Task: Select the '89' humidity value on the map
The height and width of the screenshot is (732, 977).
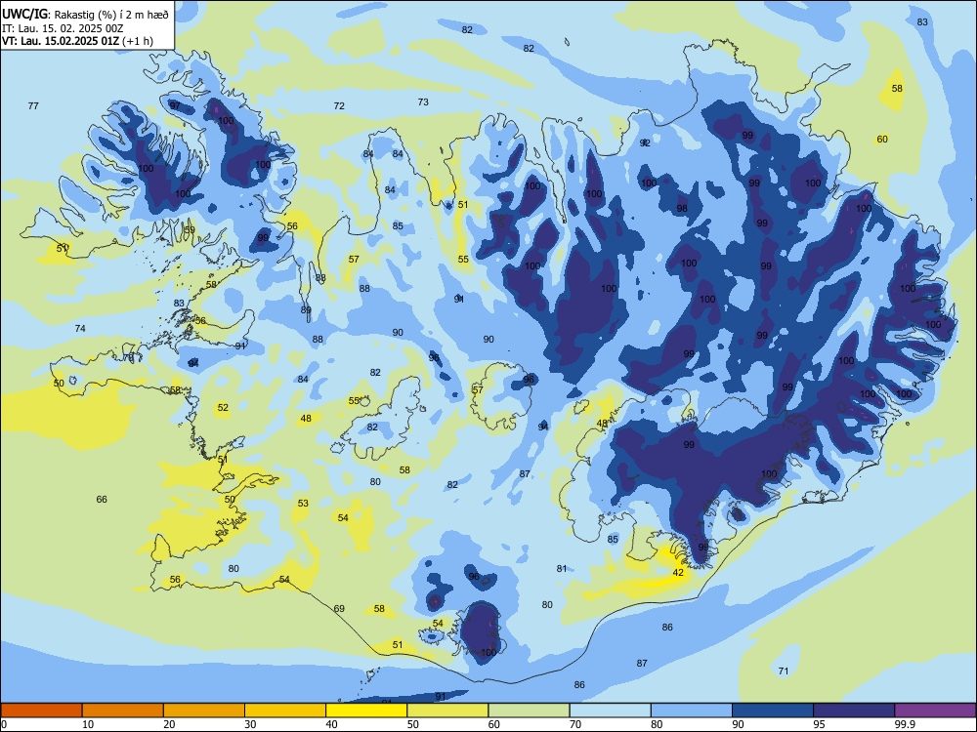Action: (306, 310)
